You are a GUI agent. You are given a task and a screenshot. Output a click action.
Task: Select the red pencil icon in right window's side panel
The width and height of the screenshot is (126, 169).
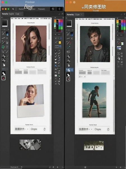click(x=119, y=43)
